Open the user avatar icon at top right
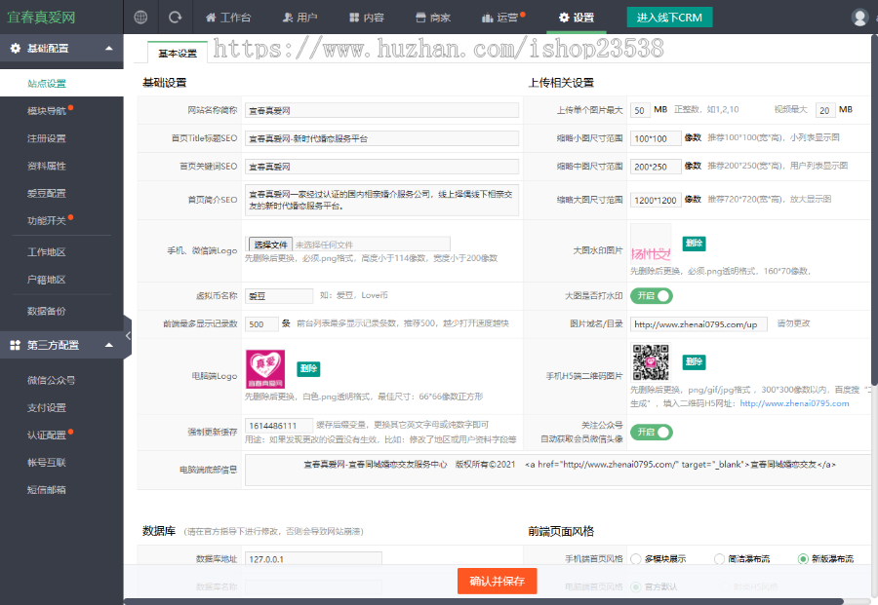The height and width of the screenshot is (605, 878). 859,18
